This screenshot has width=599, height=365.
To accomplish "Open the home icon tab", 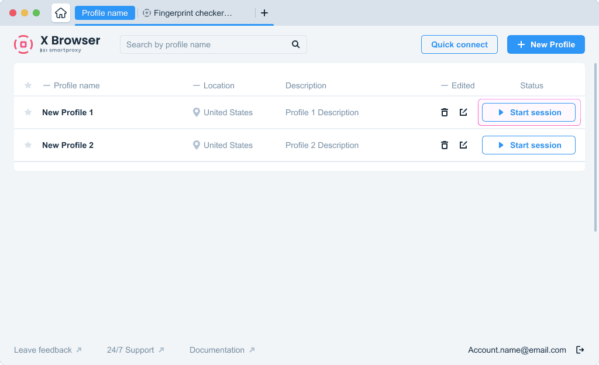I will 61,13.
